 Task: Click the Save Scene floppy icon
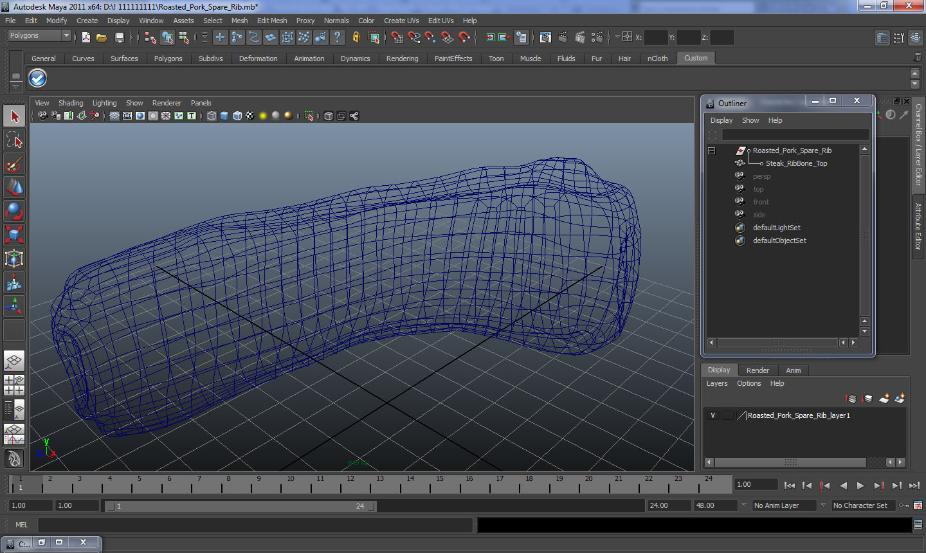coord(119,37)
